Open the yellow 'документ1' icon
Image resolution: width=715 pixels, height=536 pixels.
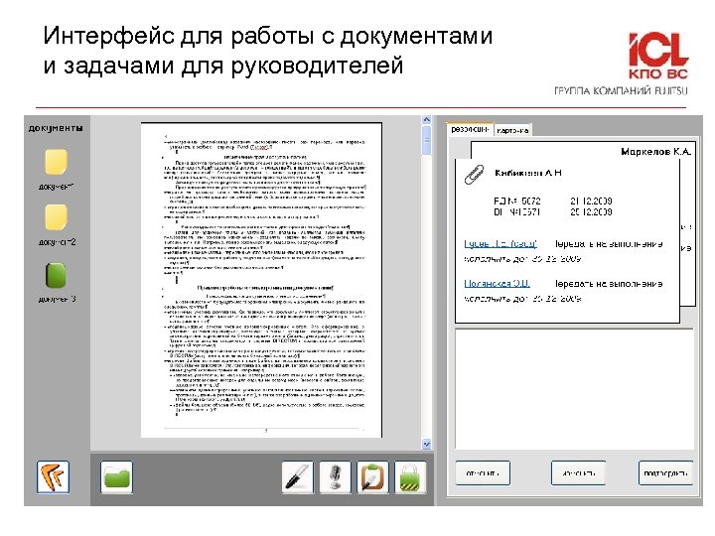tap(56, 162)
